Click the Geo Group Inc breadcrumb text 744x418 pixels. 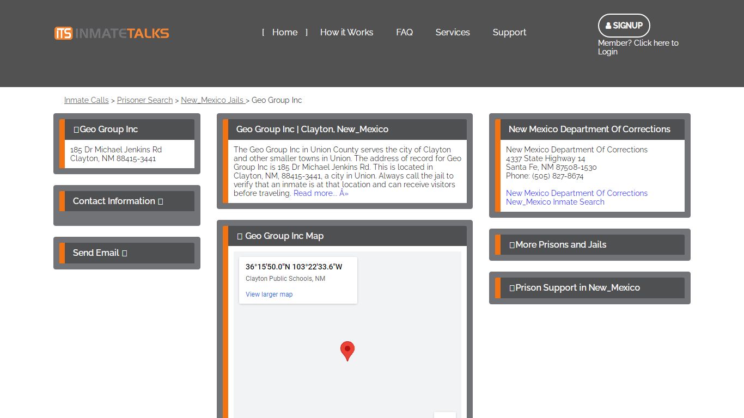coord(277,100)
